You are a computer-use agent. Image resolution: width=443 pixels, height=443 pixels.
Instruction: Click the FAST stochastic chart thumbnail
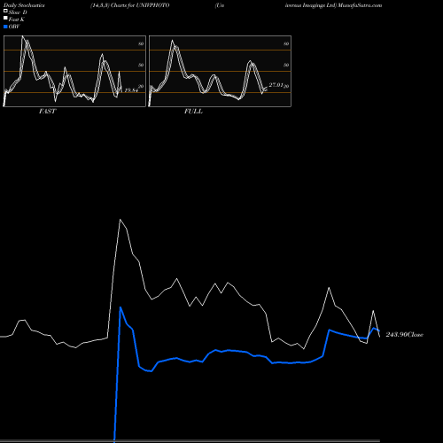coord(74,71)
